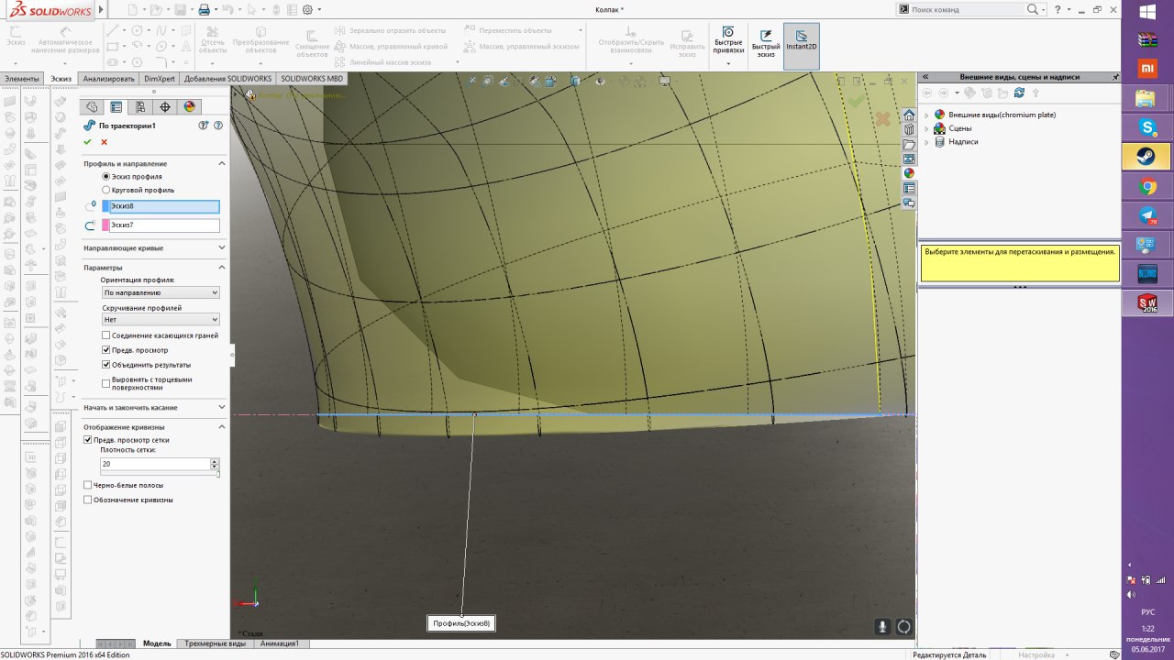
Task: Open Telegram from the taskbar
Action: 1146,215
